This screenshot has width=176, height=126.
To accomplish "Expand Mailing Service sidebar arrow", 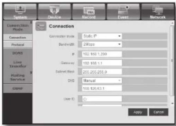I will pyautogui.click(x=31, y=72).
